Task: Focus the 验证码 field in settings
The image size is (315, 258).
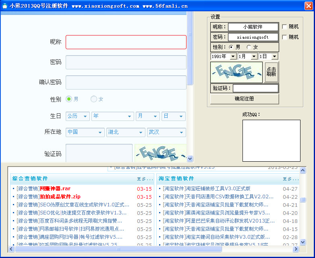Action: click(255, 88)
